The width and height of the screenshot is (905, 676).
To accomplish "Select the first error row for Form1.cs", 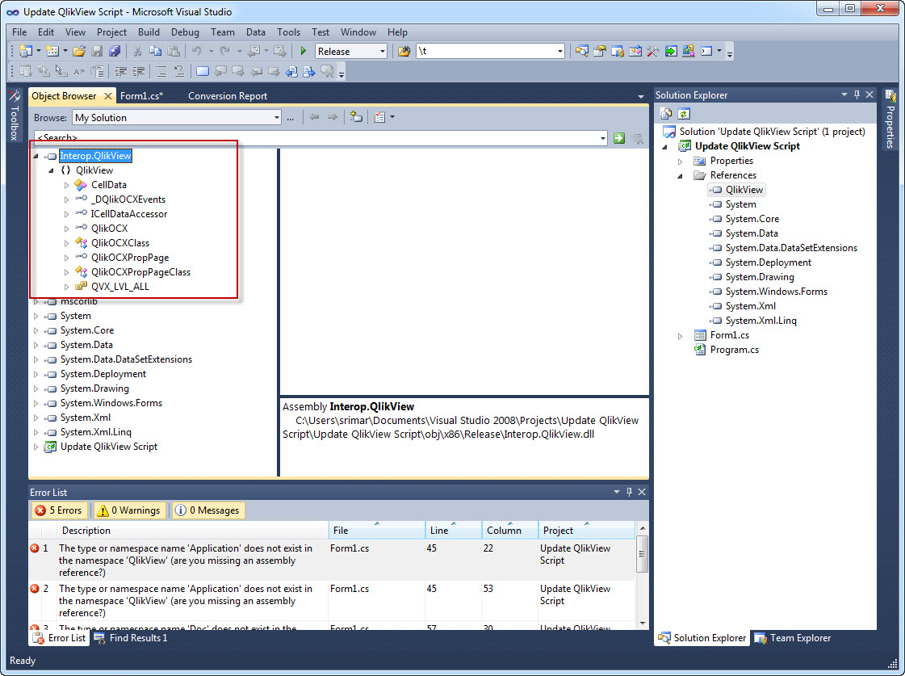I will (333, 561).
